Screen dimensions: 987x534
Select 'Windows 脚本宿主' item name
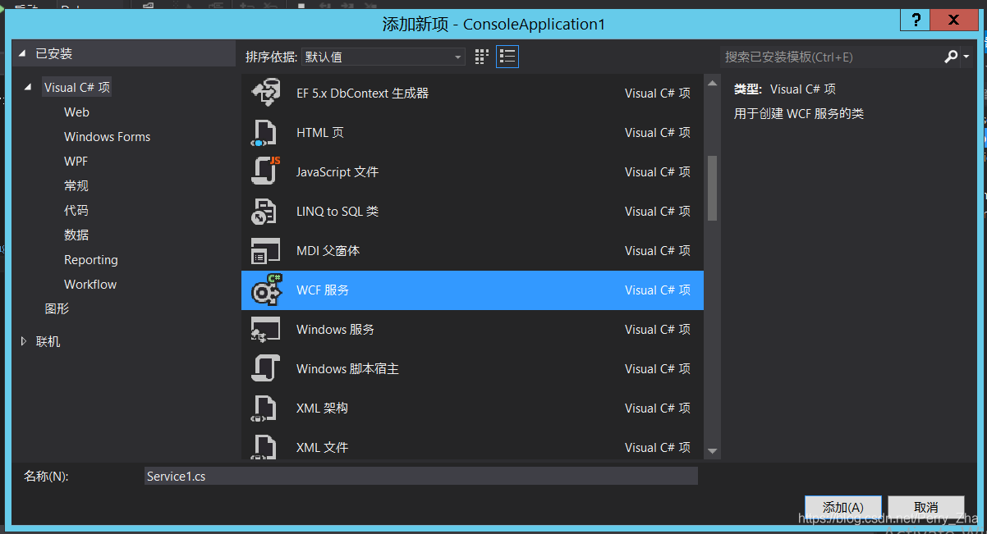pos(347,368)
